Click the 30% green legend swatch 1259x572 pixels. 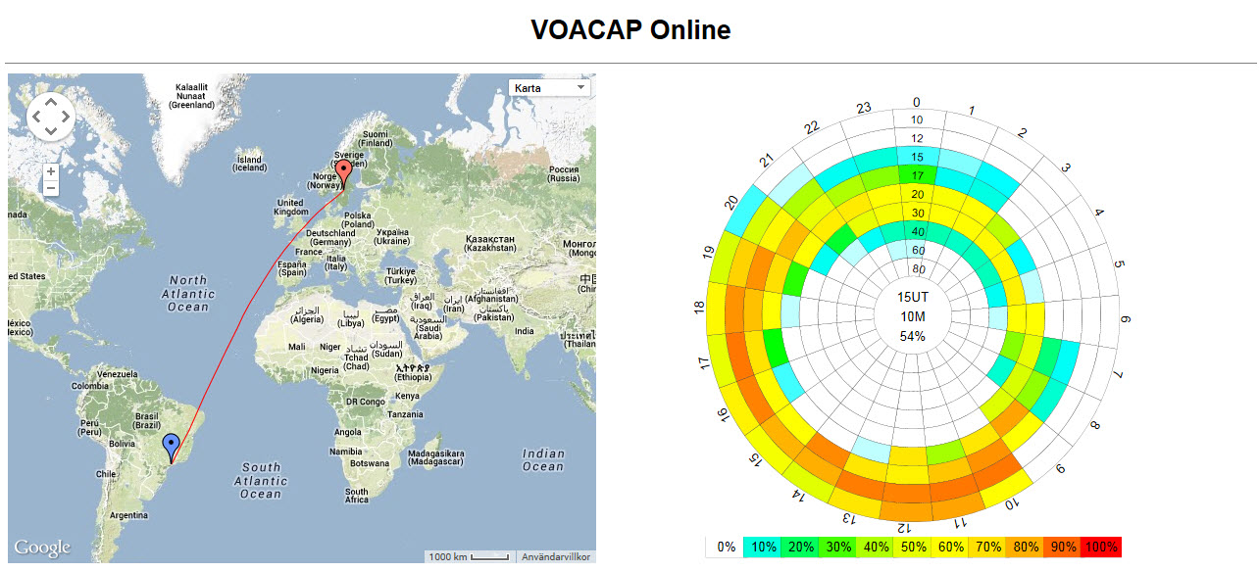pyautogui.click(x=837, y=547)
